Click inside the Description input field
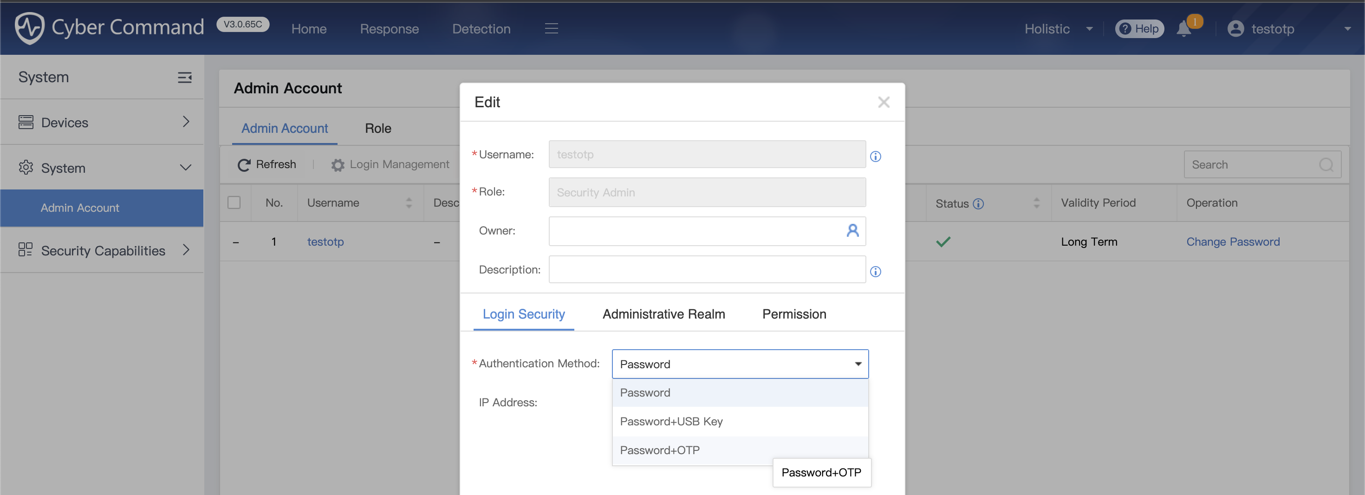1365x495 pixels. coord(707,269)
